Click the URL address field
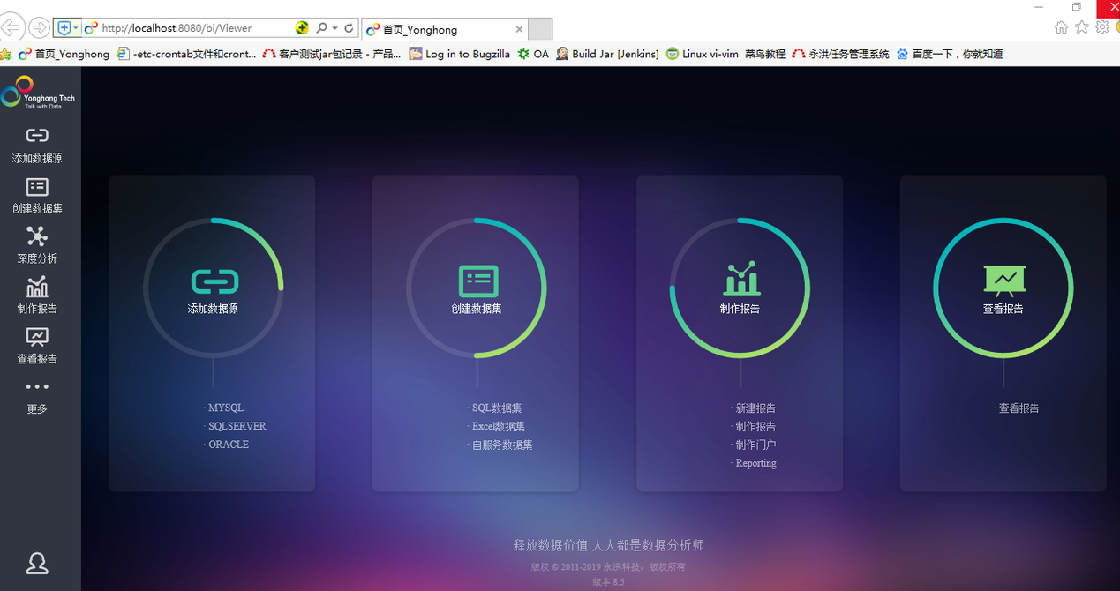Screen dimensions: 1120x591 pos(194,28)
